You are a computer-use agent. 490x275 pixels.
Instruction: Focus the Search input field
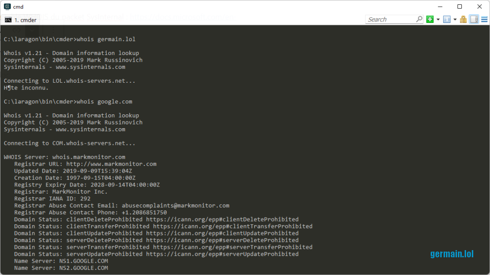pyautogui.click(x=391, y=20)
